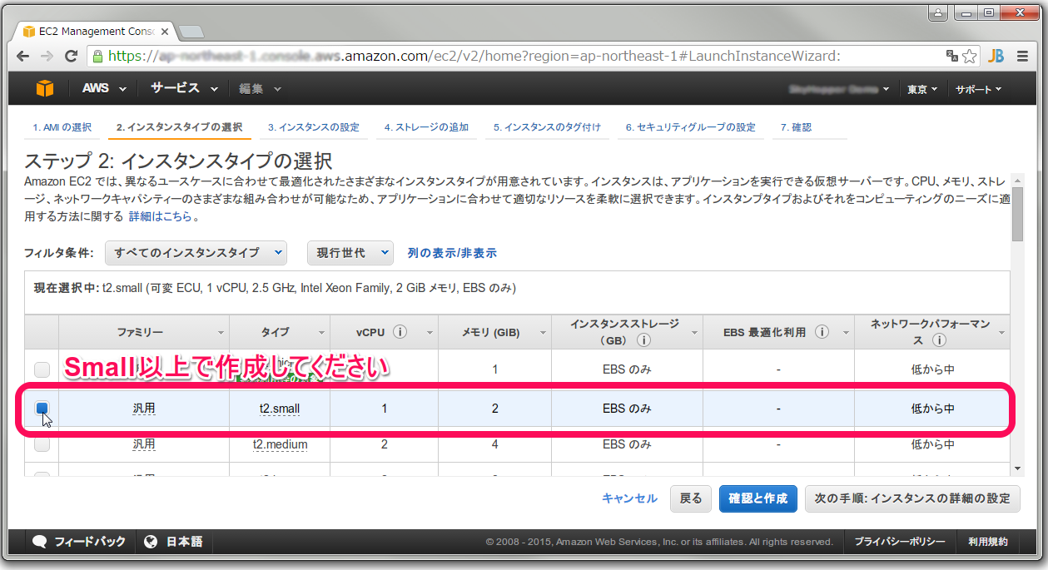Click the ステップ 2: インスタンスタイプの選択 heading
The image size is (1048, 570).
[x=178, y=161]
